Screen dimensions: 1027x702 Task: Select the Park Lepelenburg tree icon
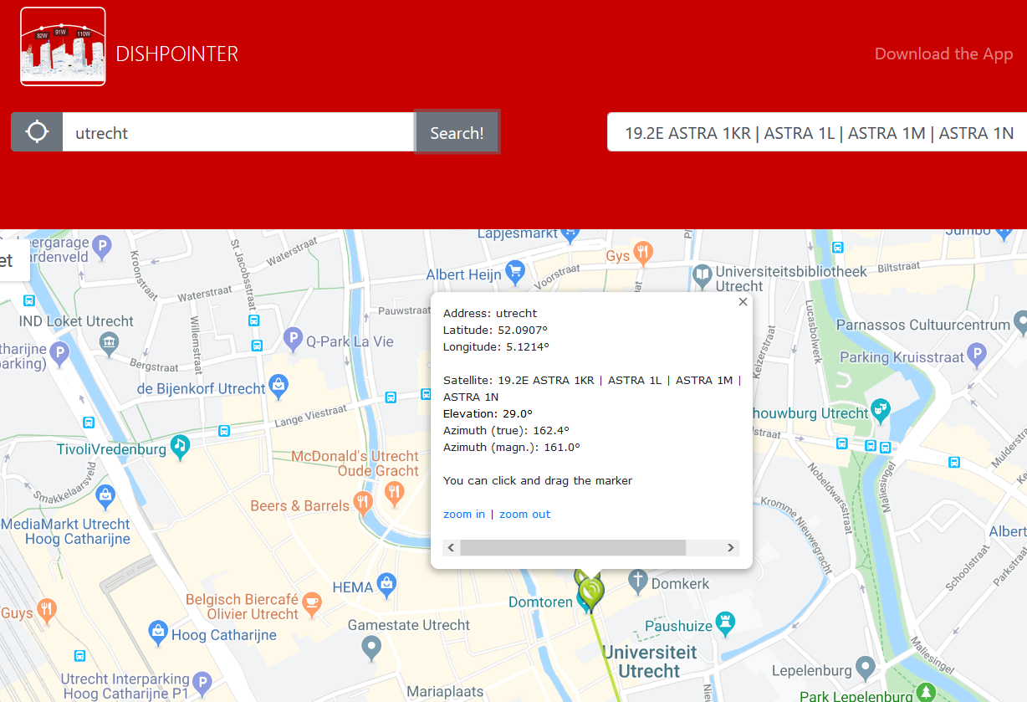point(926,693)
